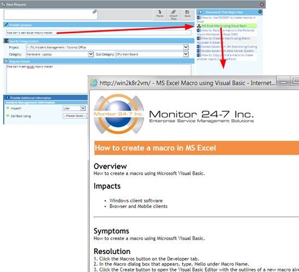Click the Symptoms heading

click(x=111, y=231)
